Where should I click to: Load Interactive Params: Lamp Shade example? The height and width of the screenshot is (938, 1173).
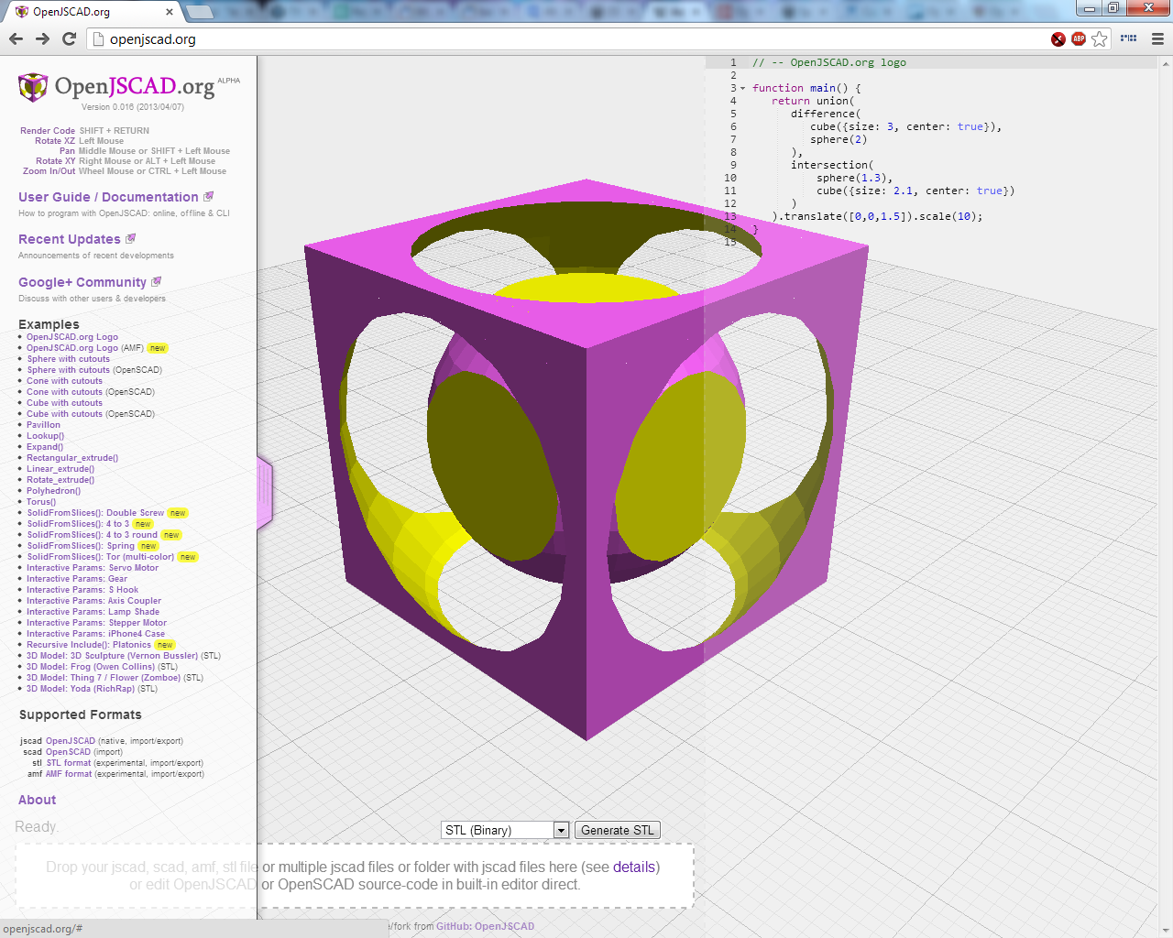[93, 612]
